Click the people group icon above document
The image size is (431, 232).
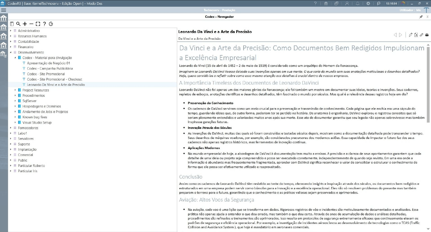tap(427, 35)
